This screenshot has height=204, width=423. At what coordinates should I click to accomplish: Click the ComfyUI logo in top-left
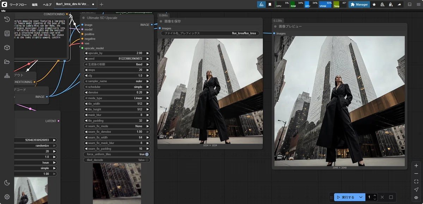4,5
